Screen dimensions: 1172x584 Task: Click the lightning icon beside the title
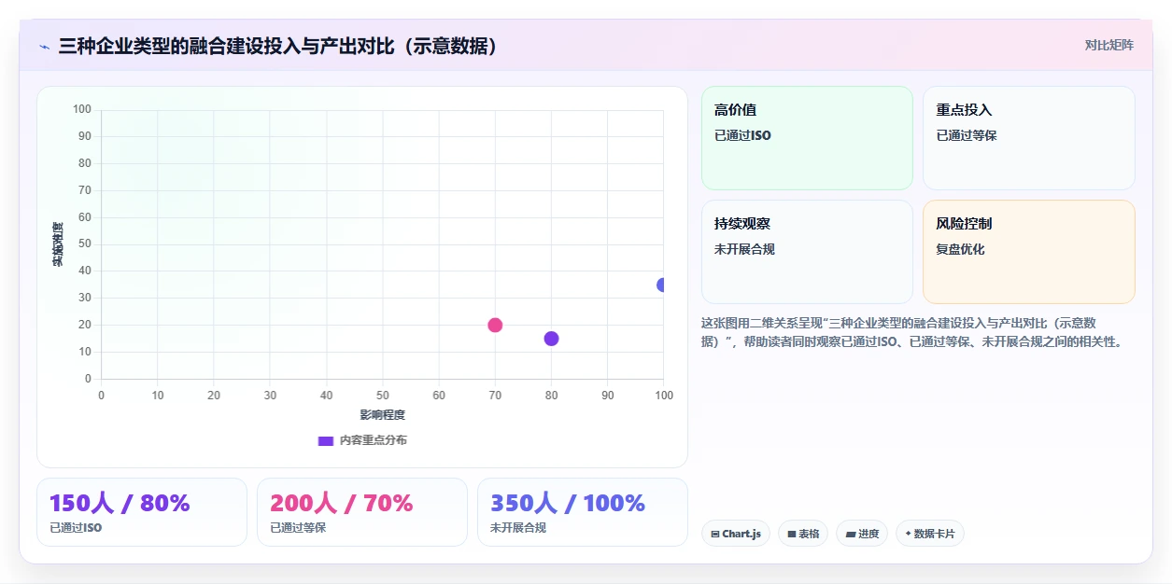coord(44,46)
